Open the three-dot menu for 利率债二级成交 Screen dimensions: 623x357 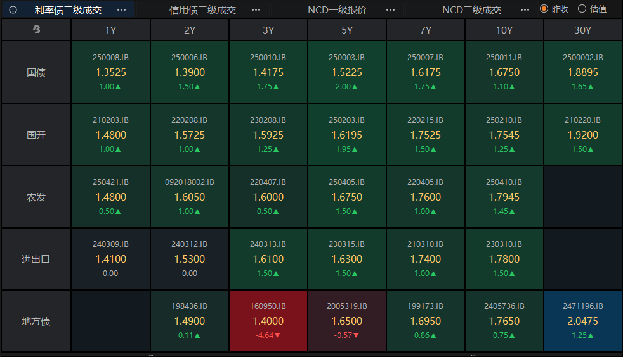[x=122, y=10]
